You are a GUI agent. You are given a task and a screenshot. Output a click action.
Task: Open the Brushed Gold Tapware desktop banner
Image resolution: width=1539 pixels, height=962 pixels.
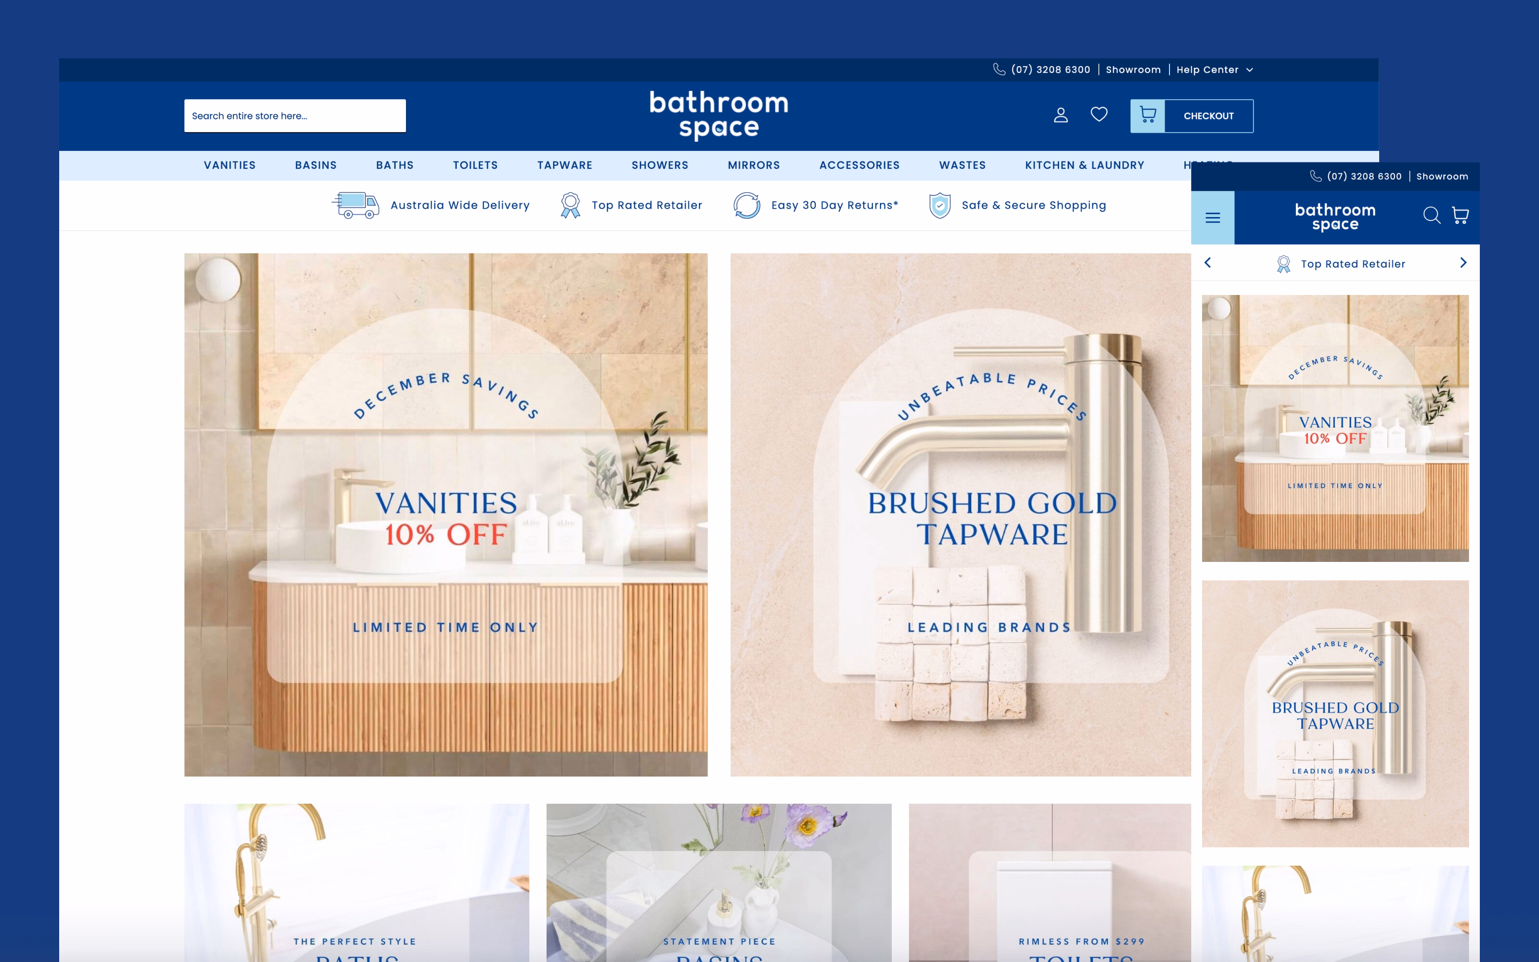[x=959, y=514]
